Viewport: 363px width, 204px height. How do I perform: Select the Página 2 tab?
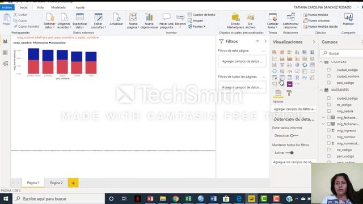tap(56, 182)
